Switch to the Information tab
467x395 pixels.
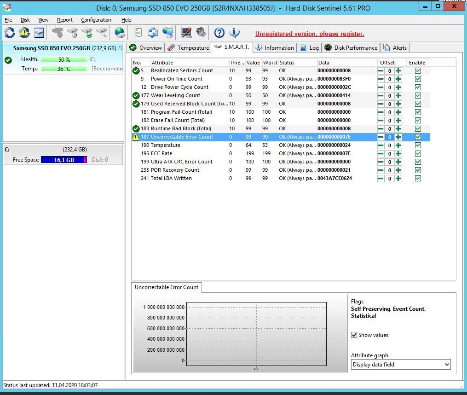(x=275, y=48)
